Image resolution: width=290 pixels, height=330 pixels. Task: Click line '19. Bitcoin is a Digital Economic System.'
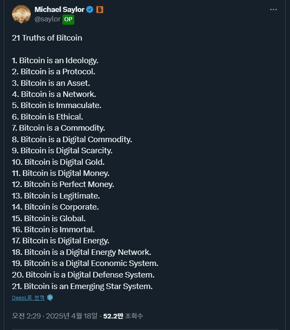pyautogui.click(x=85, y=263)
